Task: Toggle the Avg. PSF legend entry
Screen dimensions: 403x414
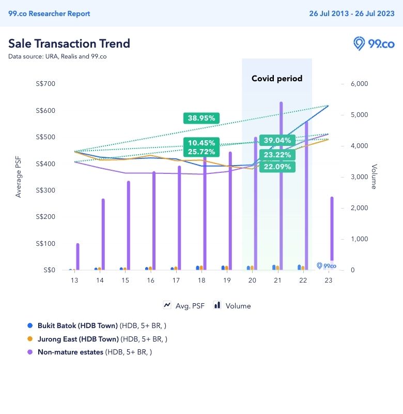Action: pos(184,305)
